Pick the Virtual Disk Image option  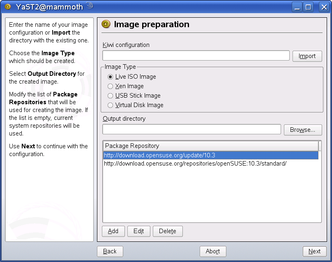[x=110, y=105]
